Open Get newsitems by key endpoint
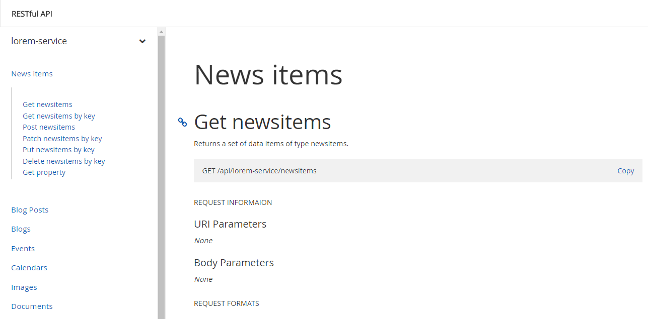Viewport: 648px width, 319px height. [59, 116]
